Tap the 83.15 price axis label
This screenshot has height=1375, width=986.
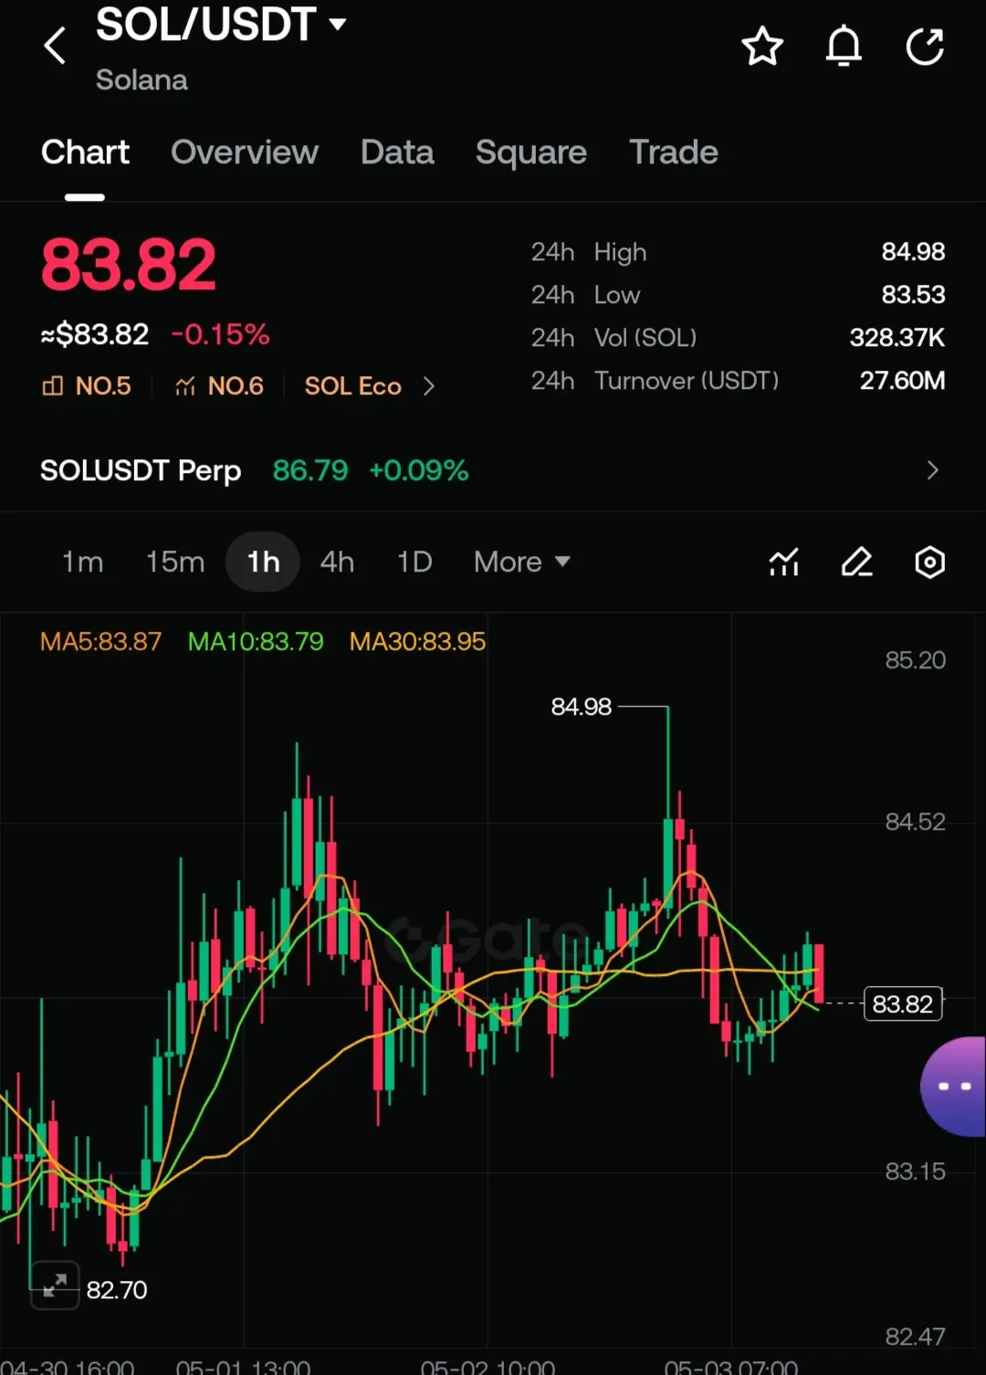pos(915,1171)
